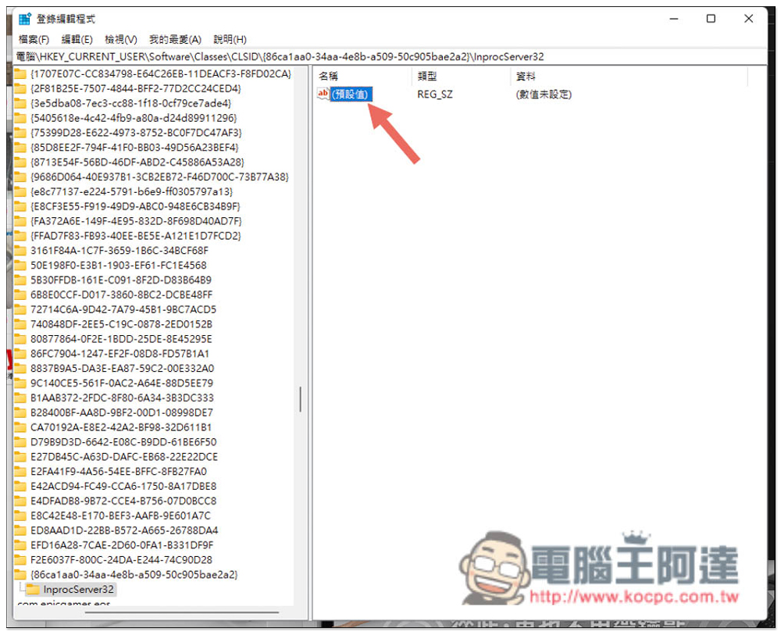Image resolution: width=781 pixels, height=635 pixels.
Task: Select key 5B30FFDB-161E-C091-8F2D-D83B64B9
Action: pos(121,280)
